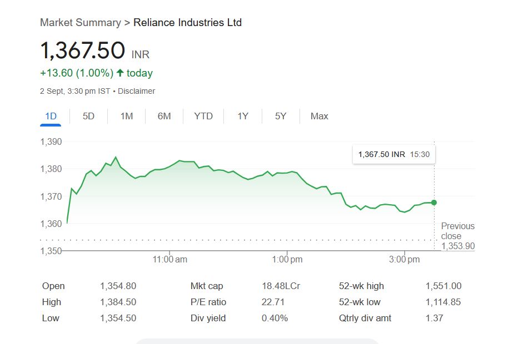Click the green up arrow beside today's change
Screen dimensions: 509x344
[119, 73]
